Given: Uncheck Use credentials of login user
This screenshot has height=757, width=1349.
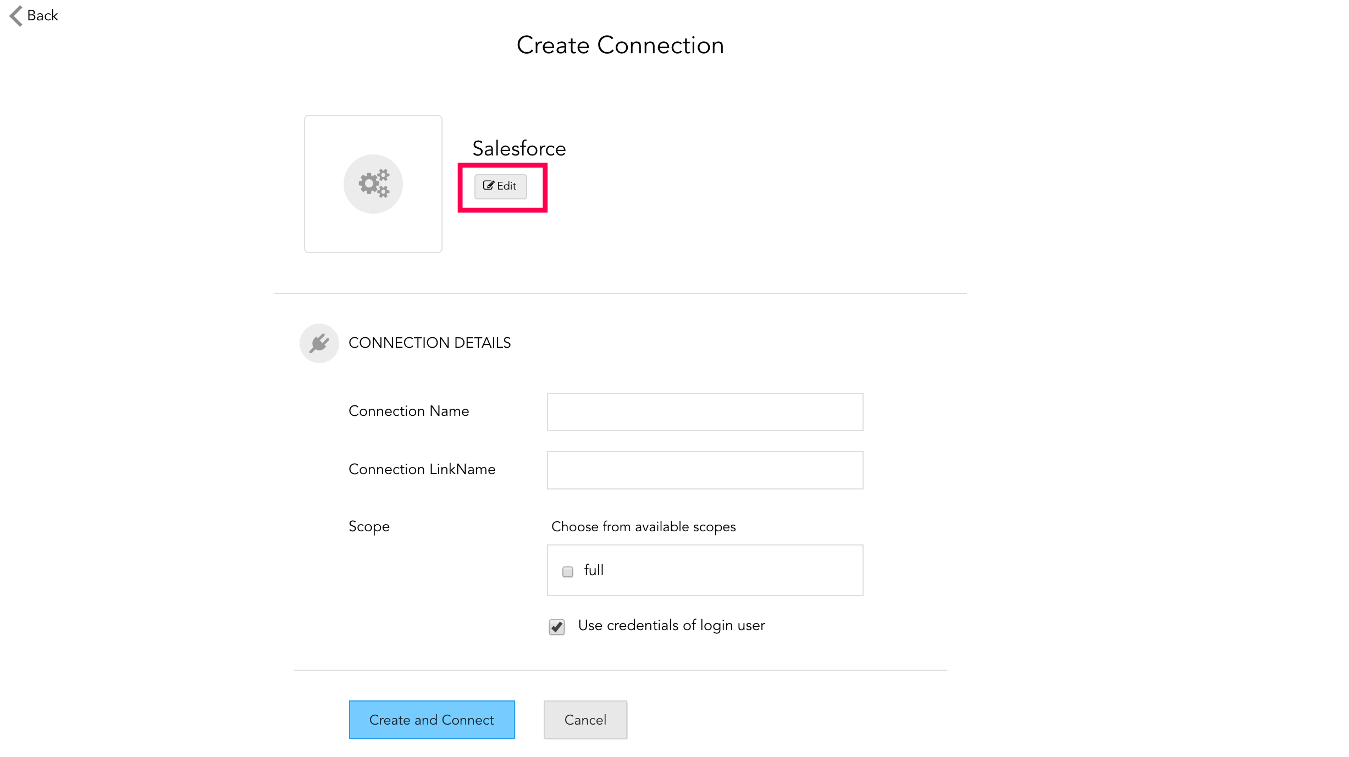Looking at the screenshot, I should [x=557, y=627].
